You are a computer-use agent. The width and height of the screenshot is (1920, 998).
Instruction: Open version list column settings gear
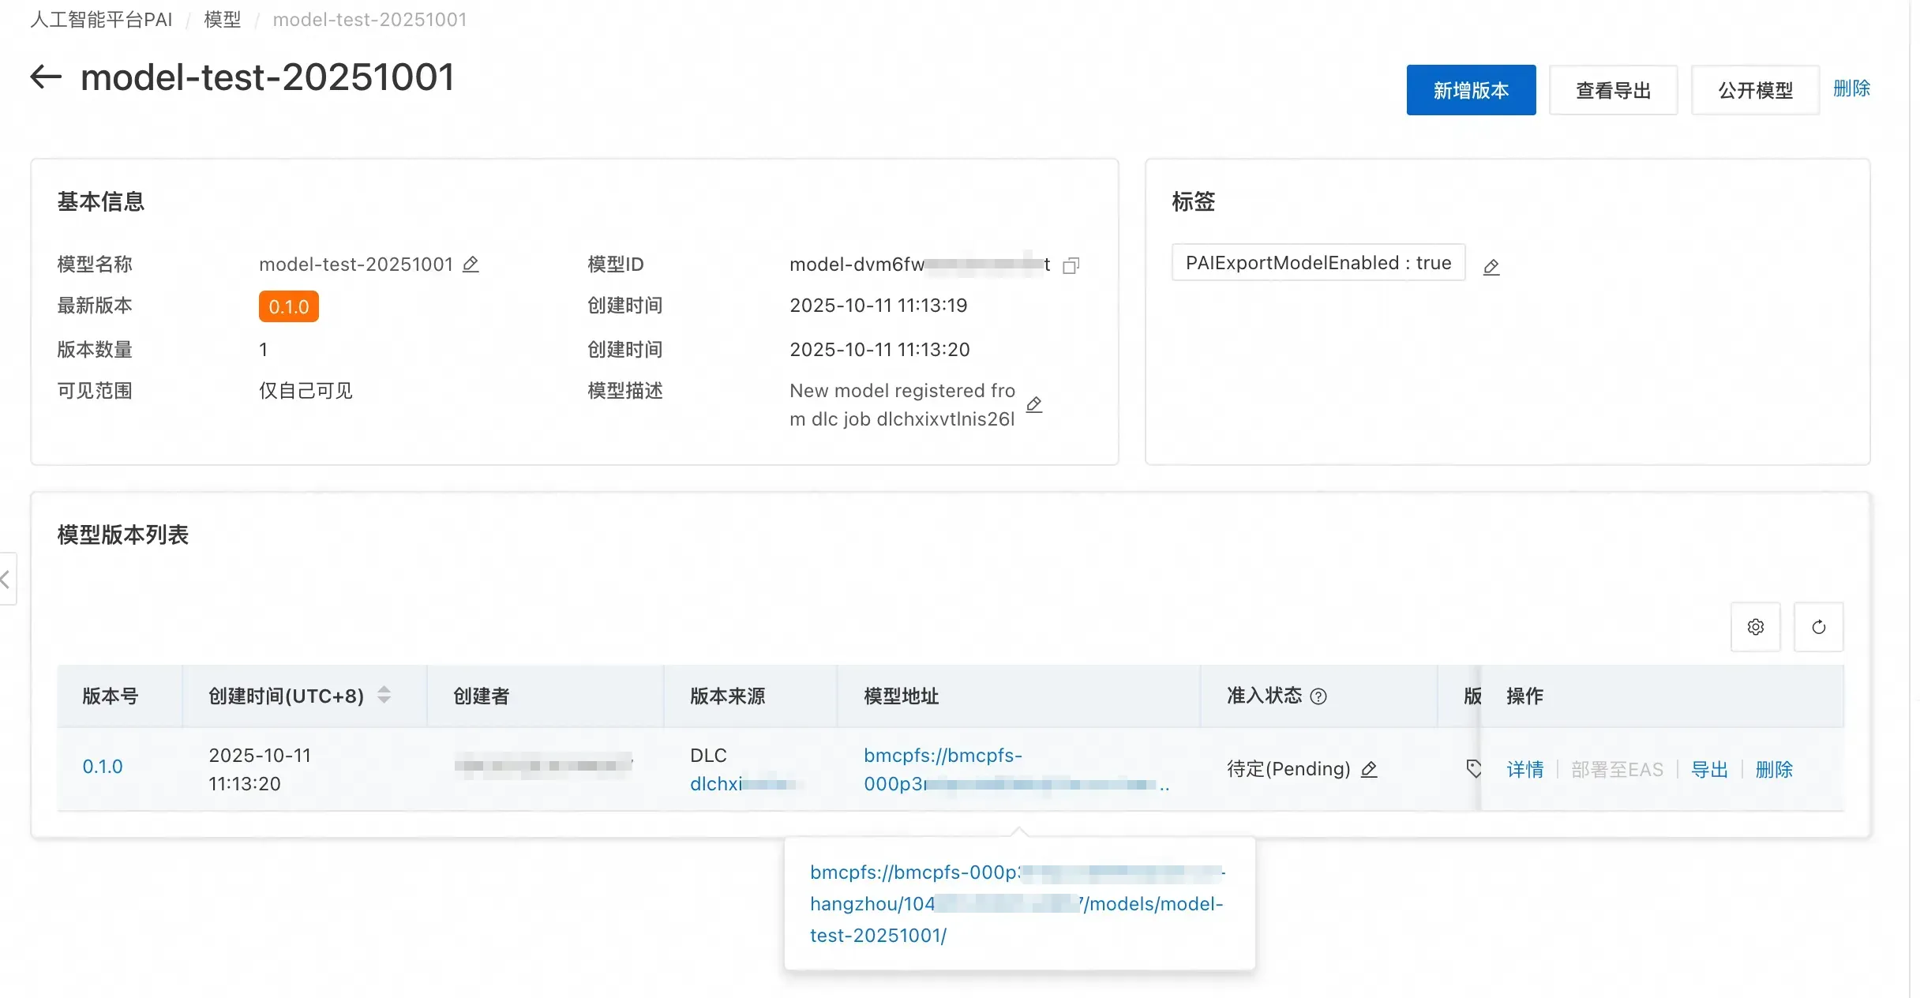(x=1755, y=627)
